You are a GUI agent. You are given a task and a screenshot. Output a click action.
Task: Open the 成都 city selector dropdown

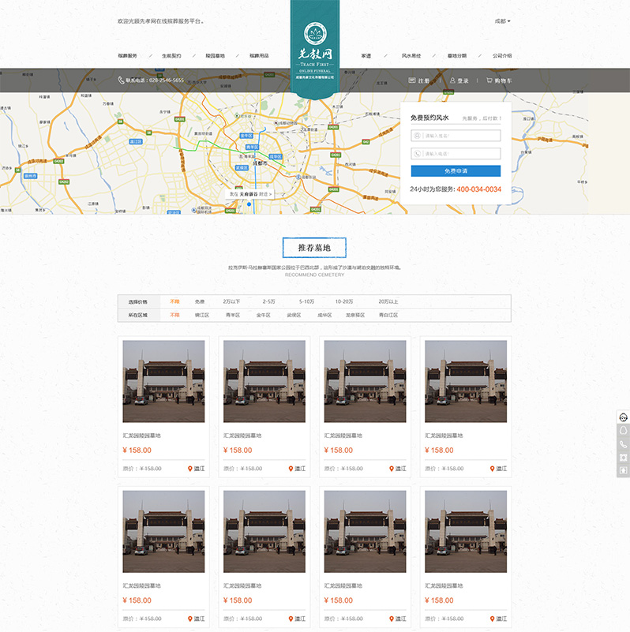(x=502, y=21)
